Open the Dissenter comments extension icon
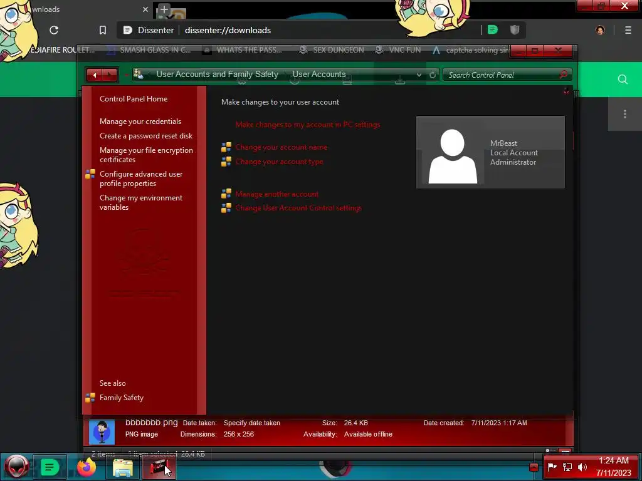The height and width of the screenshot is (481, 642). click(493, 30)
